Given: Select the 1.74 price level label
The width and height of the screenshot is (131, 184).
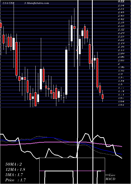Looking at the screenshot, I should (x=121, y=91).
